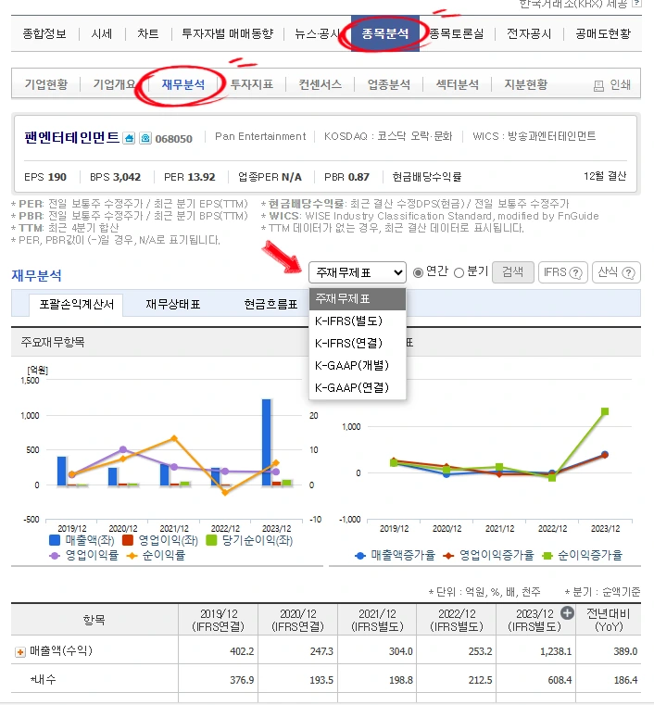Click the tall blue 2023/12 revenue bar
This screenshot has width=654, height=705.
[267, 443]
